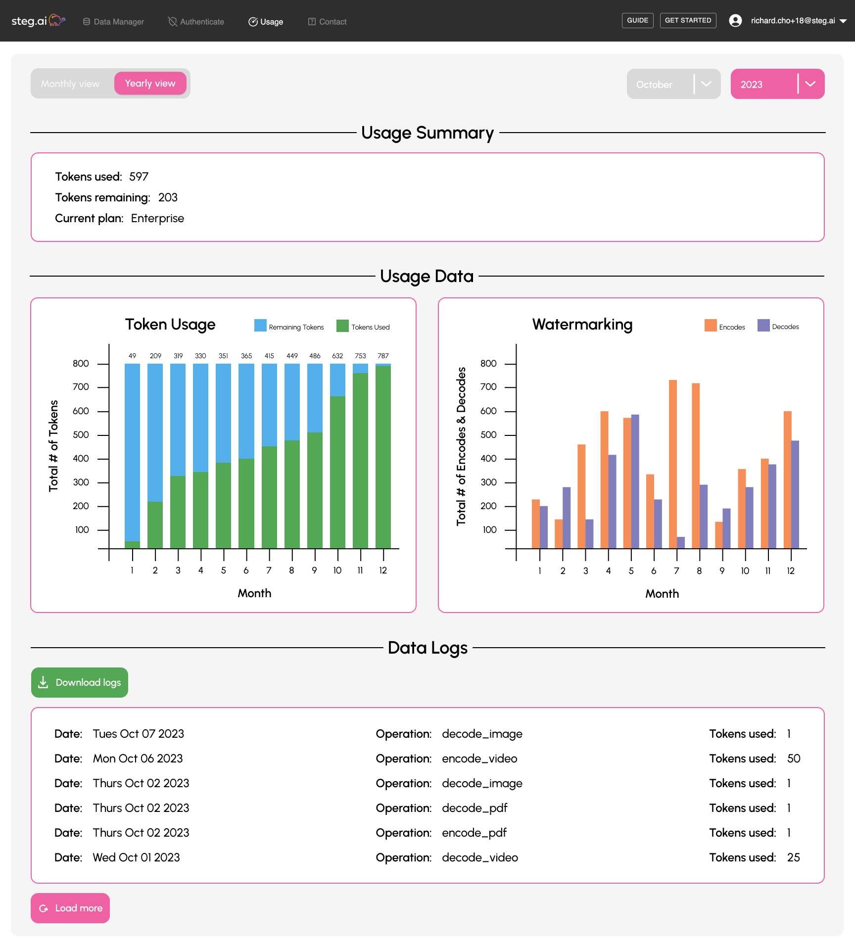Click the Contact help icon
The width and height of the screenshot is (855, 948).
[312, 22]
